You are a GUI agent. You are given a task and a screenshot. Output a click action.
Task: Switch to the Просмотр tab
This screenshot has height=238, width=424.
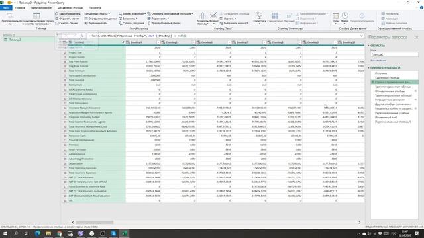coord(95,8)
